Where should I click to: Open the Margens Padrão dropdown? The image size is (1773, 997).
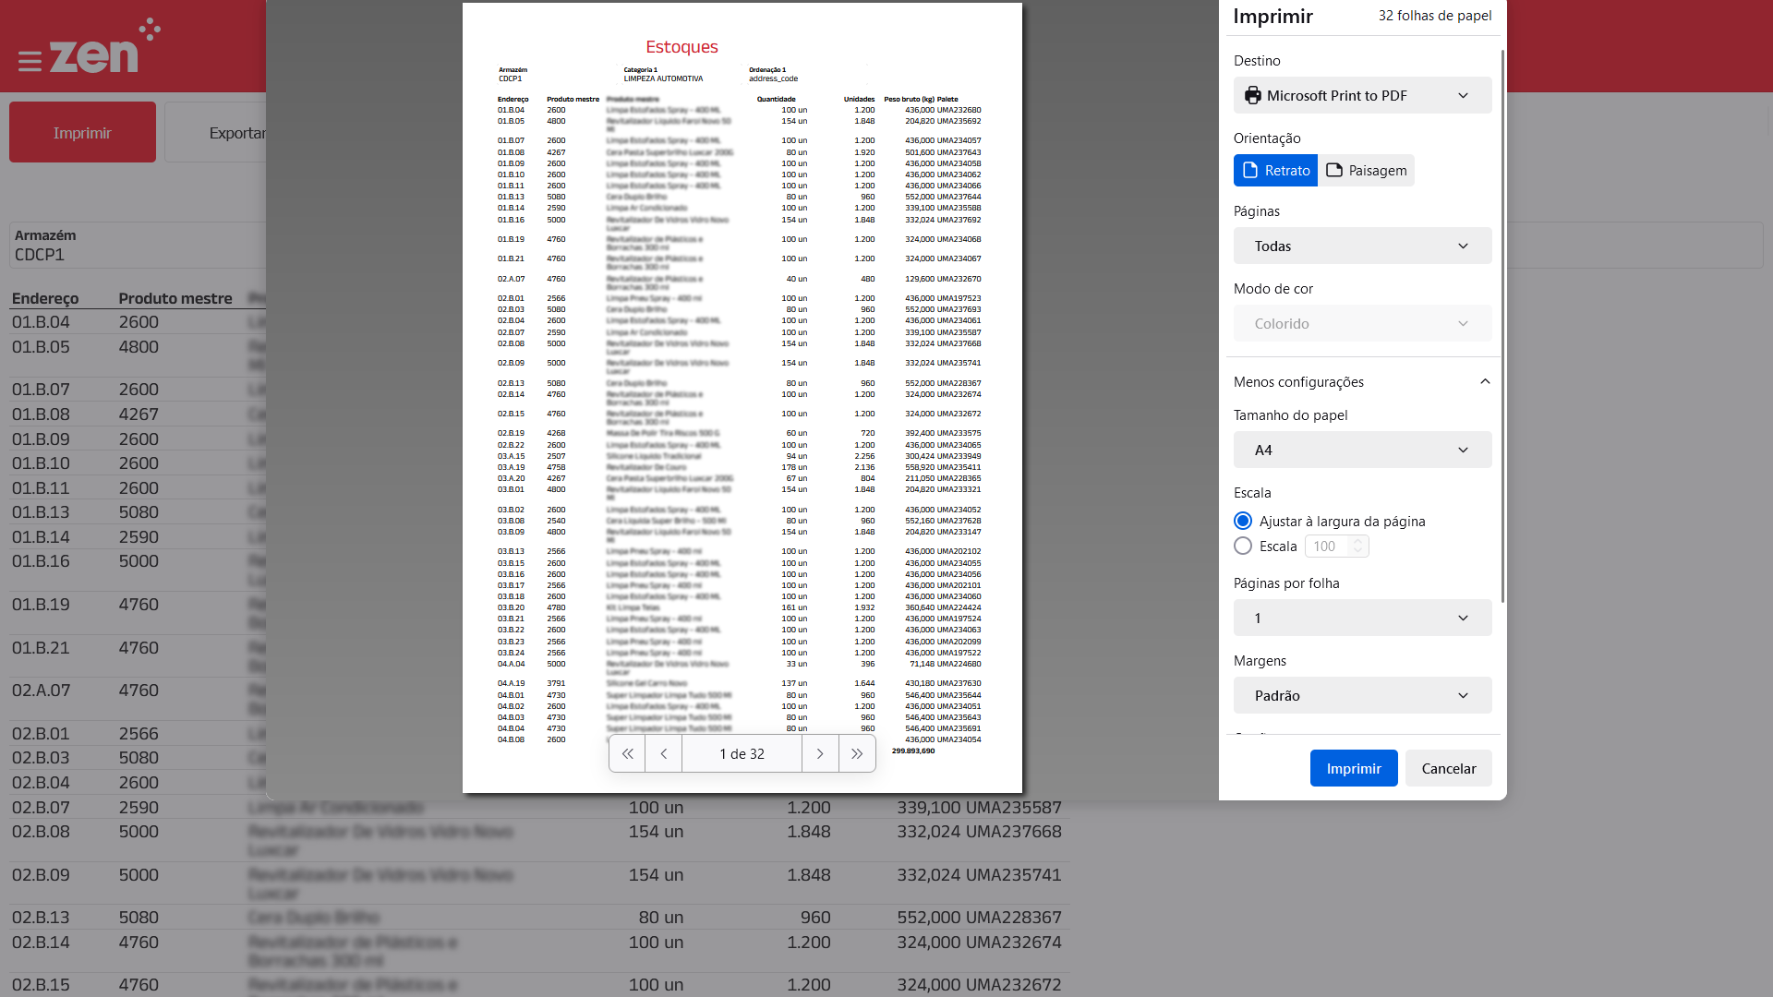[x=1362, y=696]
